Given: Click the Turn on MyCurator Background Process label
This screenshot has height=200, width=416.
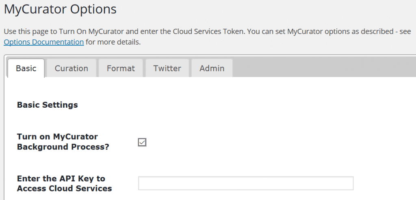Looking at the screenshot, I should click(x=63, y=142).
